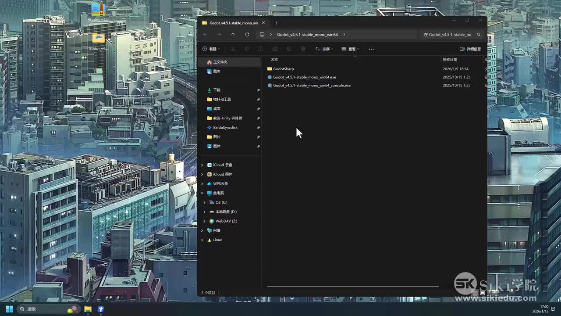Open the 排序 (Sort) dropdown
The height and width of the screenshot is (316, 561).
tap(324, 49)
